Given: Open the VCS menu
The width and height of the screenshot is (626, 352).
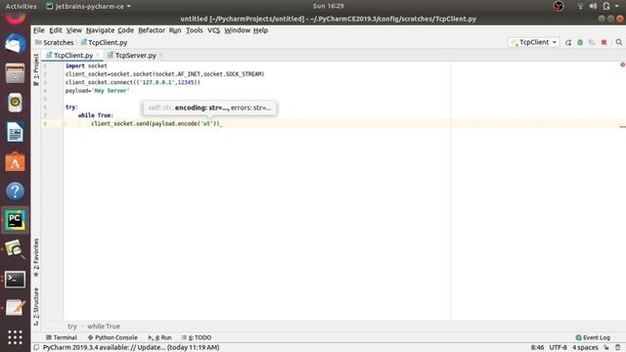Looking at the screenshot, I should [213, 30].
